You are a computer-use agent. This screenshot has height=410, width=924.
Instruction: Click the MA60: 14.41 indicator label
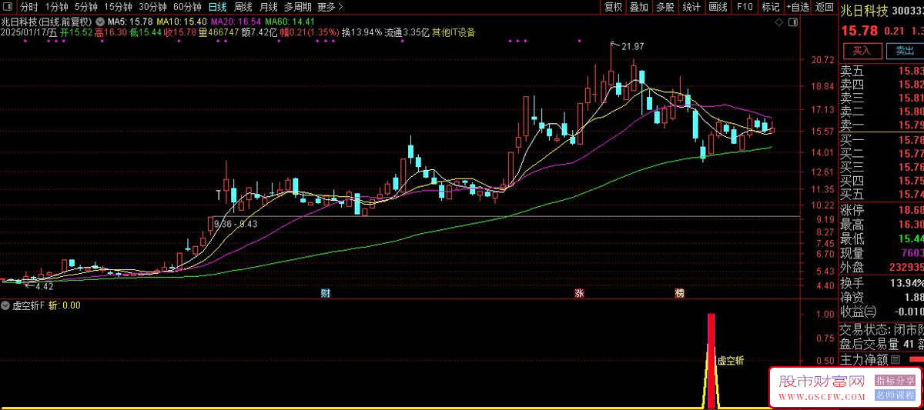click(290, 21)
